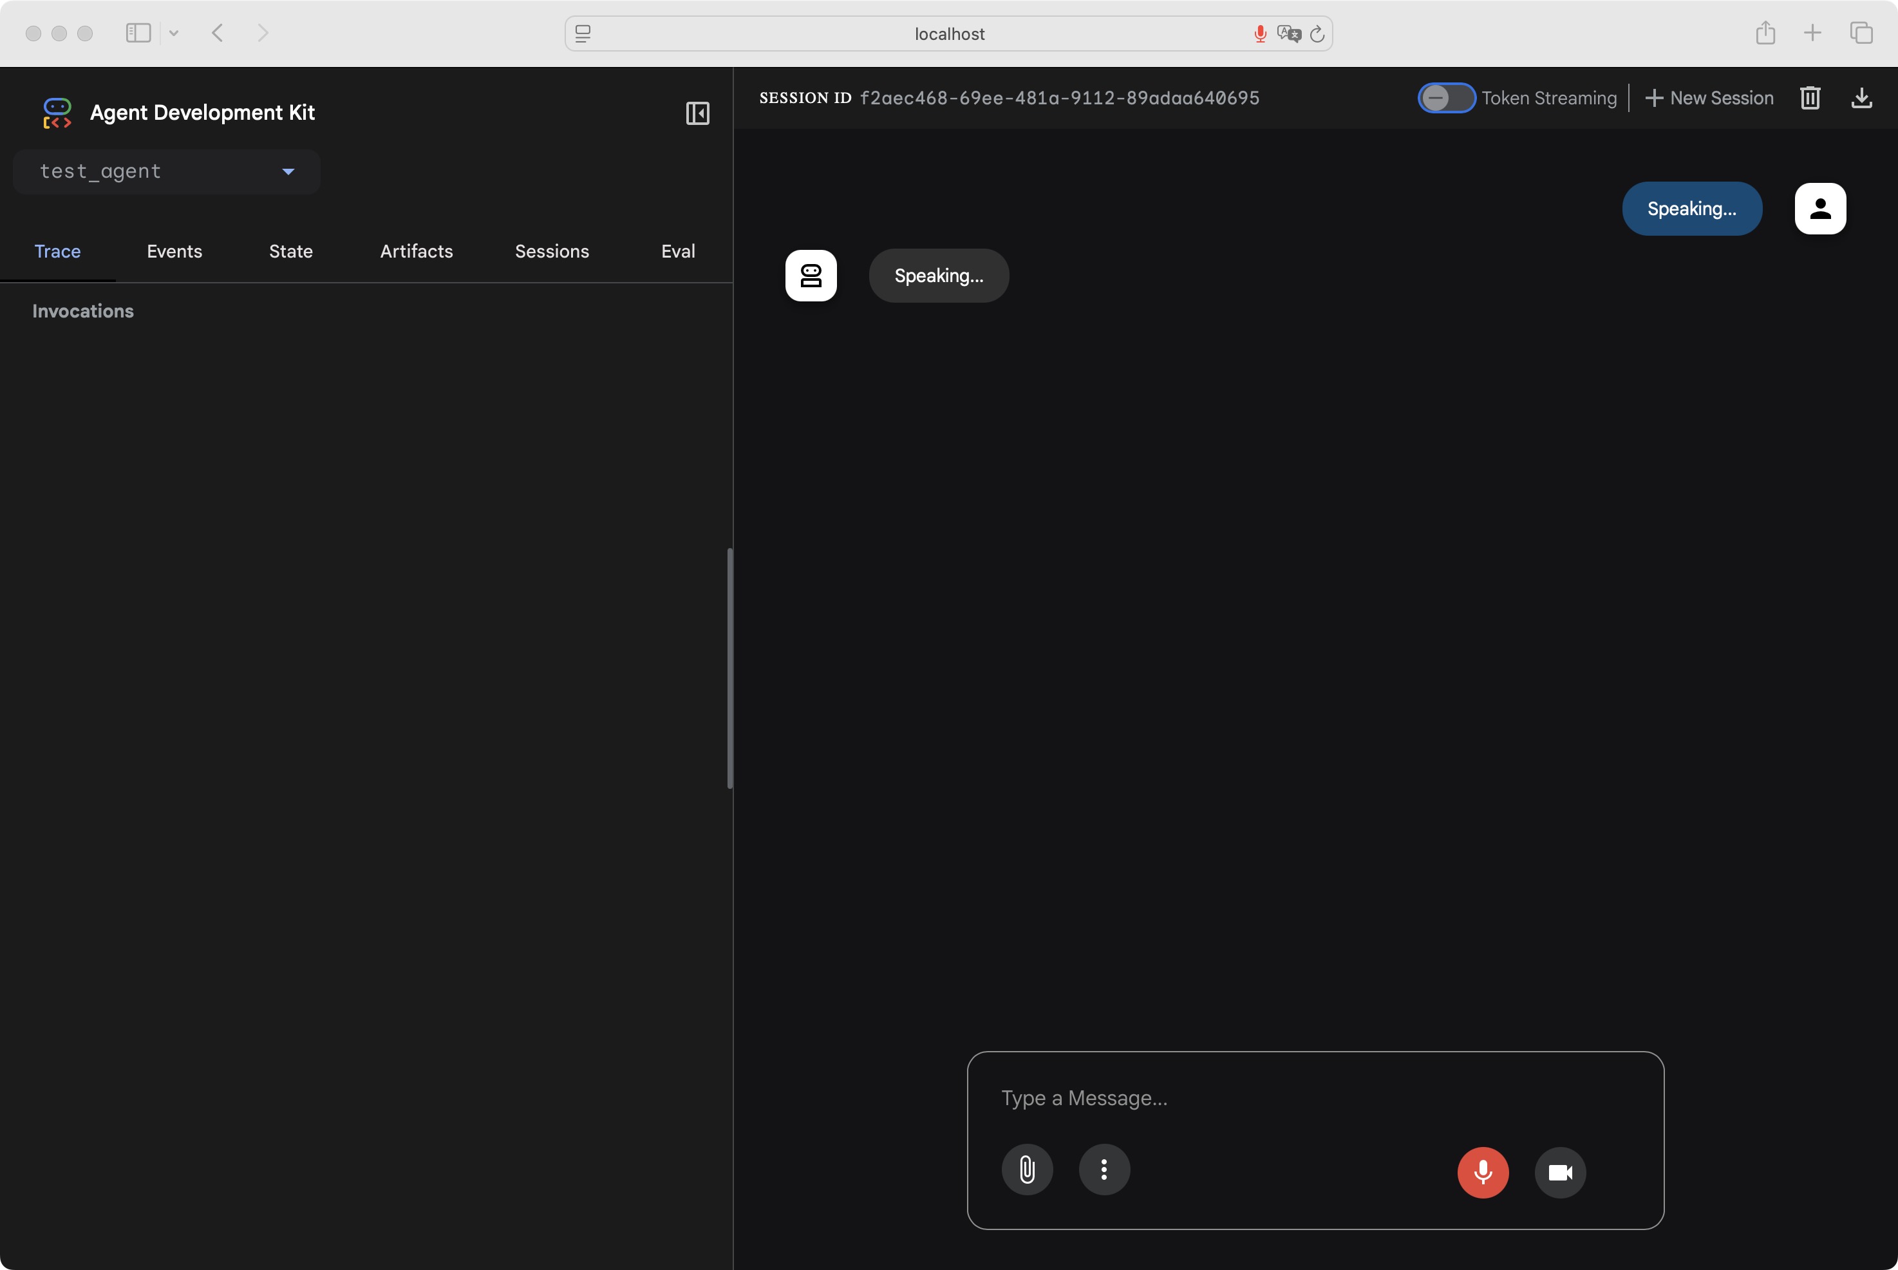Open a new Safari tab with plus icon
1898x1270 pixels.
click(1812, 32)
